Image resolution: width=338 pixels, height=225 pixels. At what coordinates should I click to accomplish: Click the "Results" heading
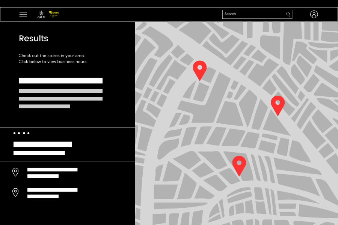[x=33, y=38]
